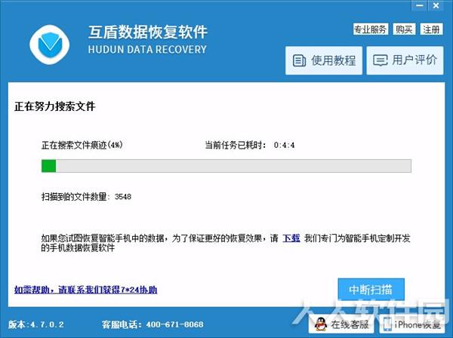The image size is (453, 338).
Task: Click the version number 4.7.0.2
Action: point(47,324)
